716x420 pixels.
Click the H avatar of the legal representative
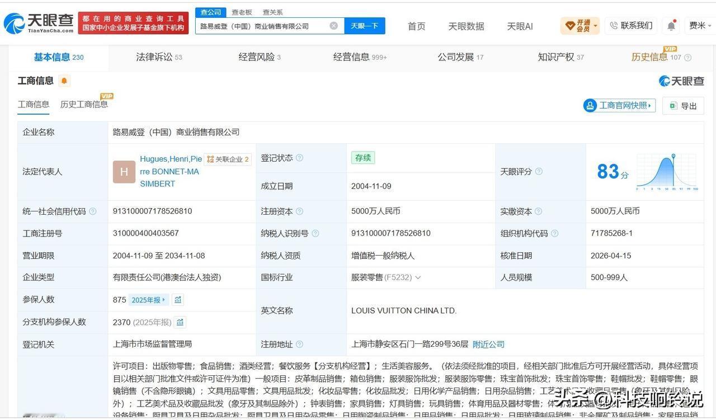point(124,172)
